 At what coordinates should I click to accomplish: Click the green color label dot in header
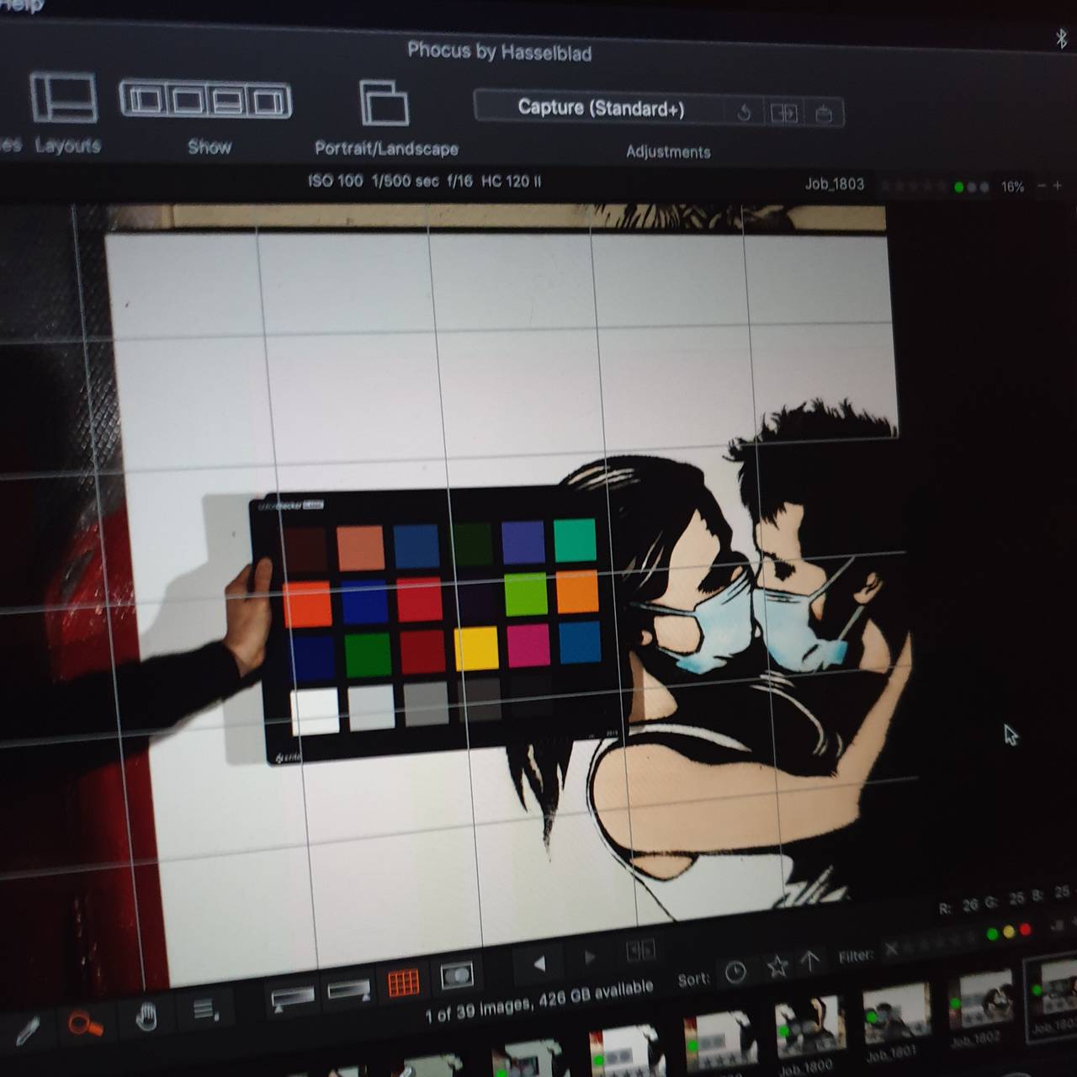(958, 187)
